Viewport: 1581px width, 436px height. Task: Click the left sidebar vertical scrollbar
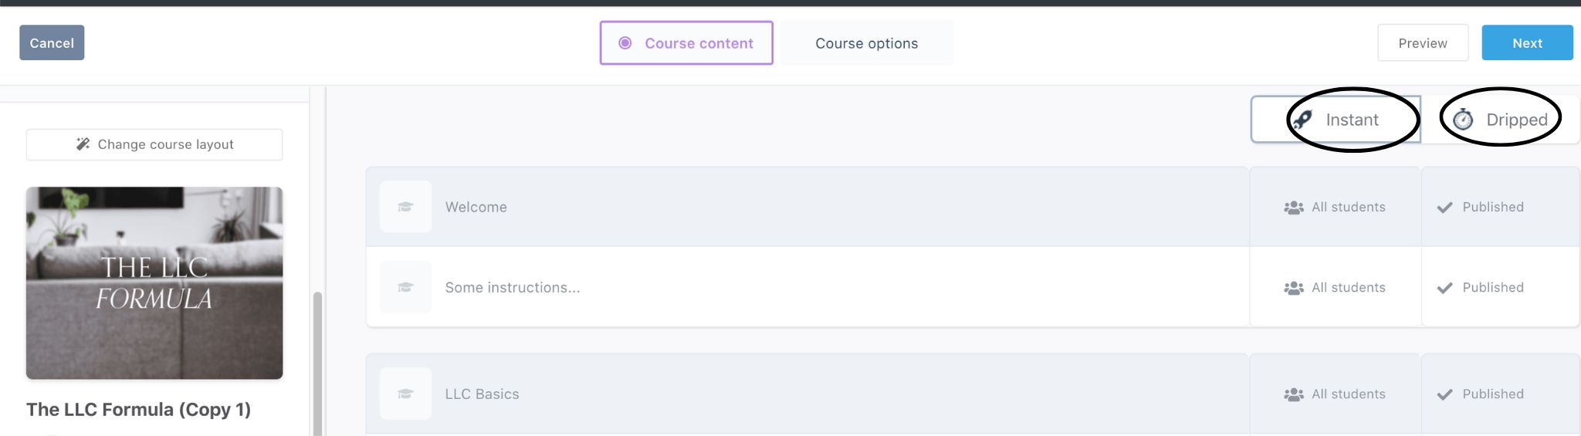coord(317,363)
